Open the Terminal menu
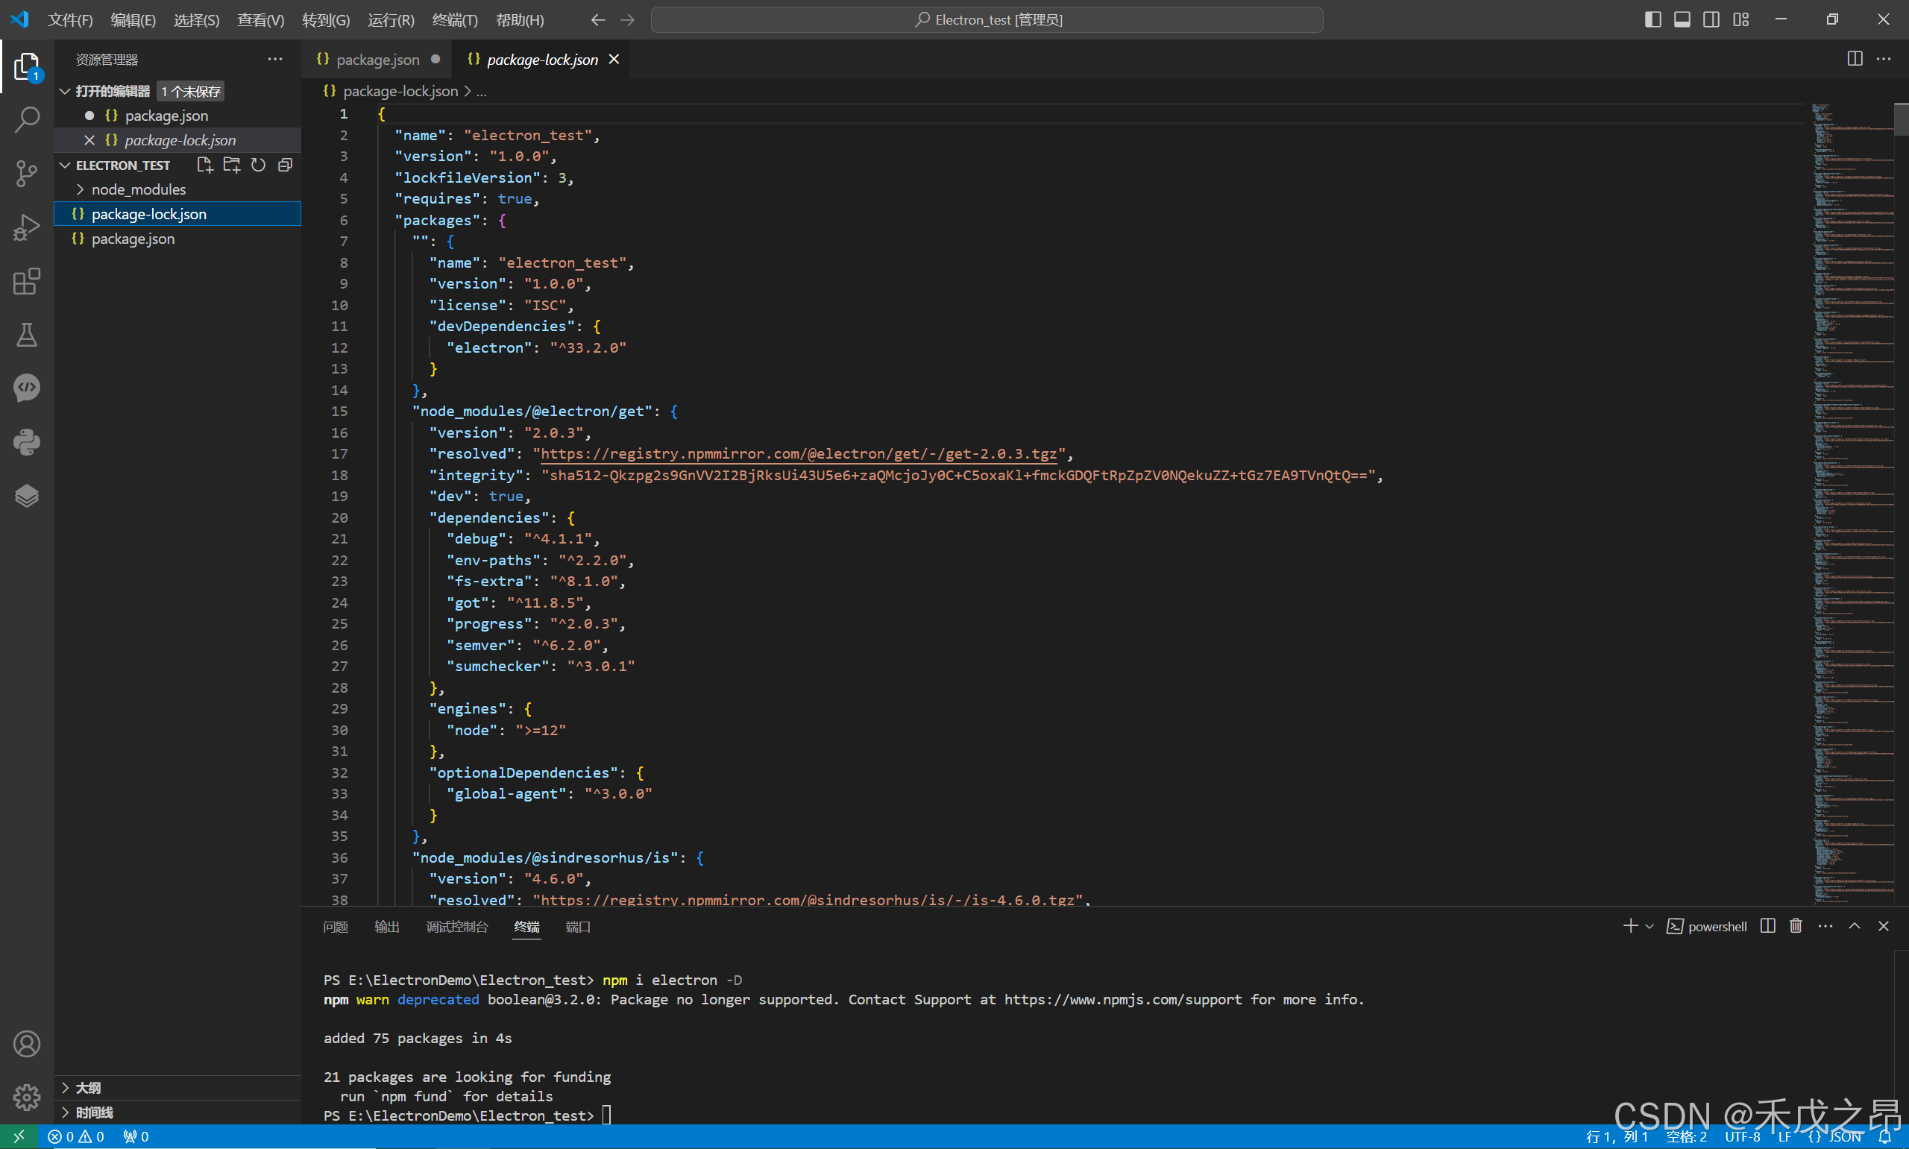Viewport: 1909px width, 1149px height. (x=455, y=20)
